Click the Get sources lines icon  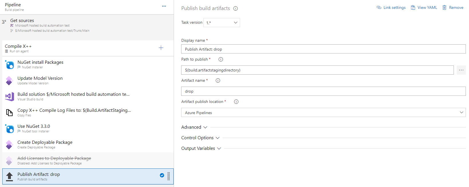pyautogui.click(x=4, y=21)
